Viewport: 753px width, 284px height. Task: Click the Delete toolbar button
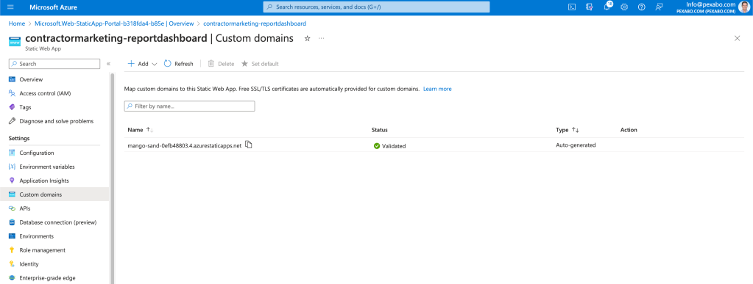[221, 64]
